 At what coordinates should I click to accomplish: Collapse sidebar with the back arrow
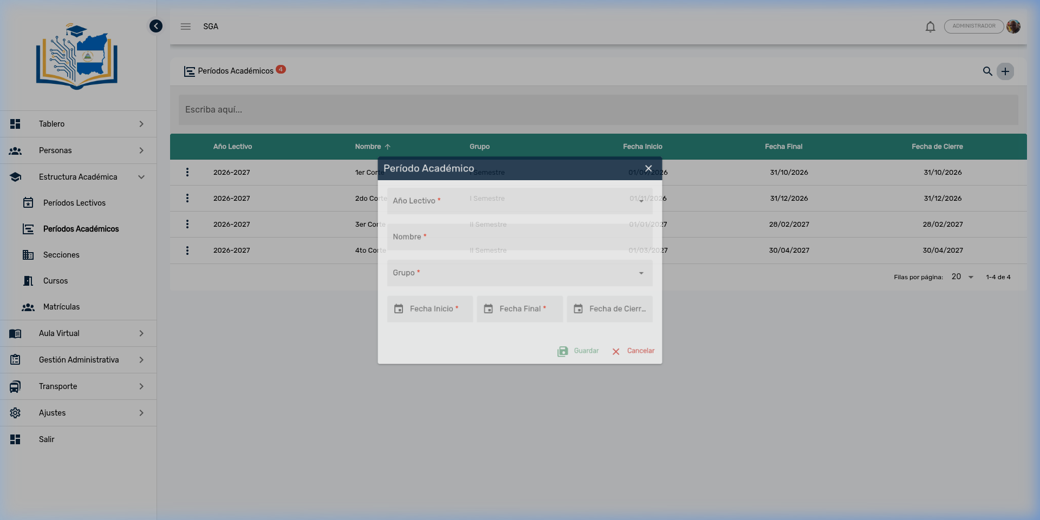(x=156, y=26)
